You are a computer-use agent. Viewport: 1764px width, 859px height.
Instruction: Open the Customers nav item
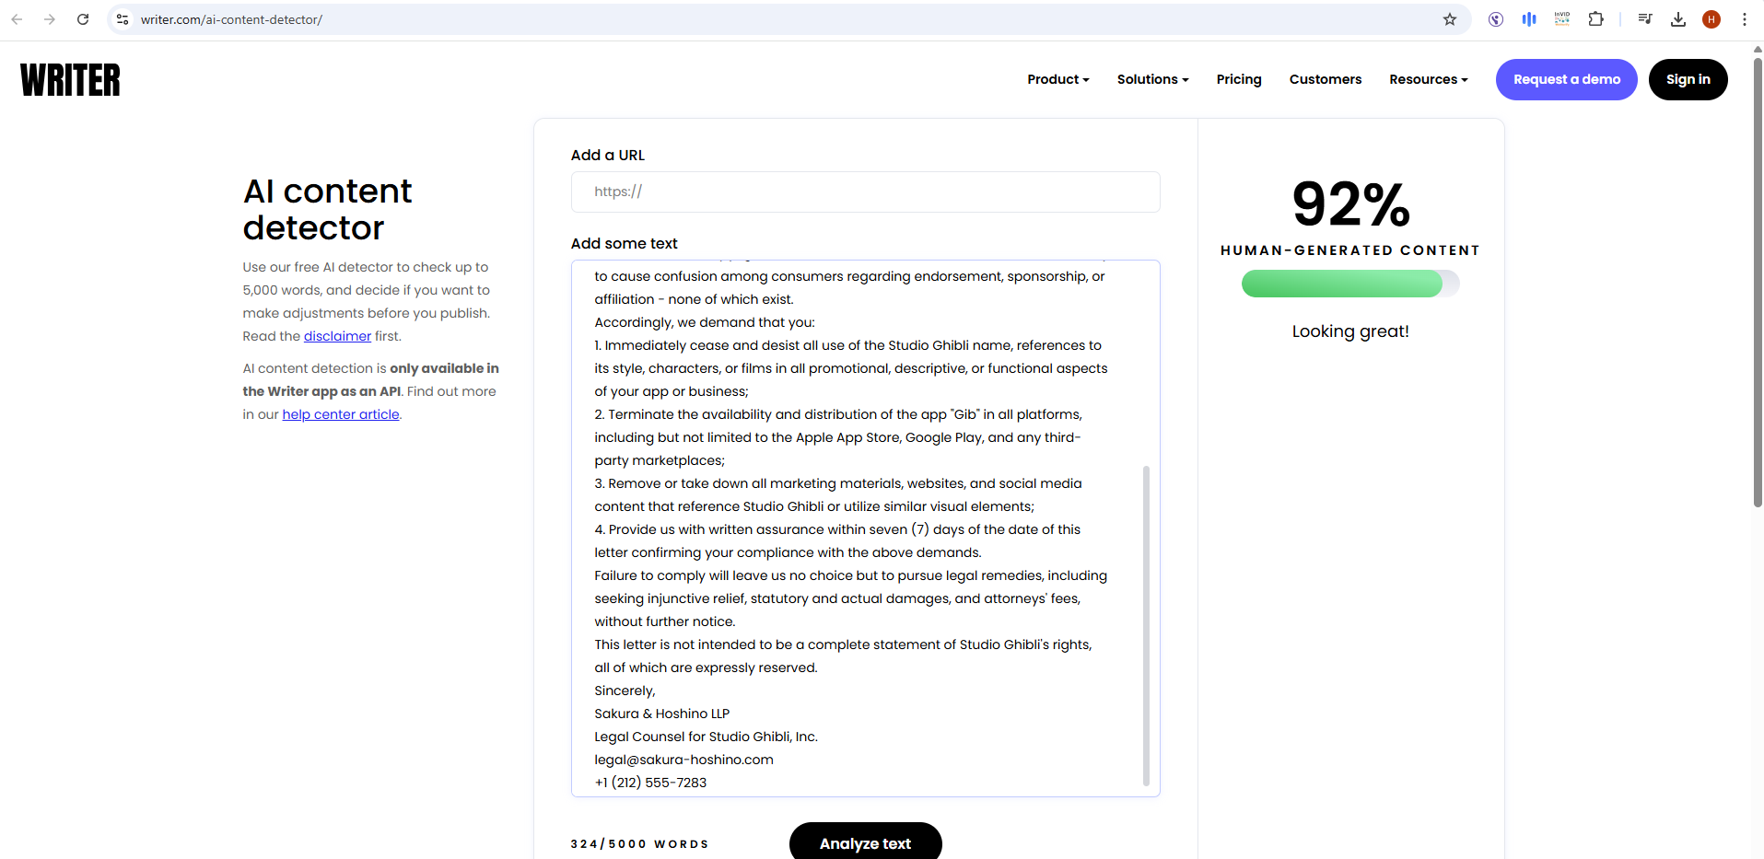pyautogui.click(x=1325, y=79)
